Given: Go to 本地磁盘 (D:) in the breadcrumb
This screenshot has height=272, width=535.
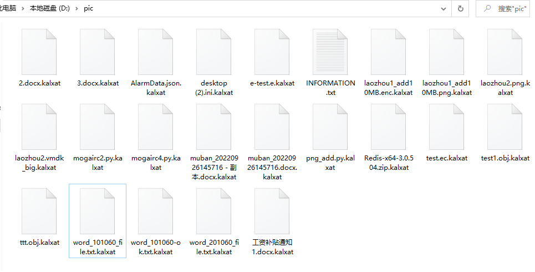Looking at the screenshot, I should point(49,8).
